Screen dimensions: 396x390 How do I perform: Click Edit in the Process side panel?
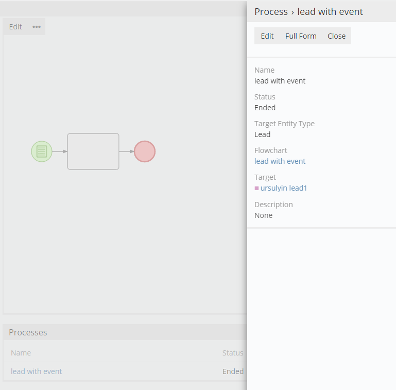[x=267, y=36]
